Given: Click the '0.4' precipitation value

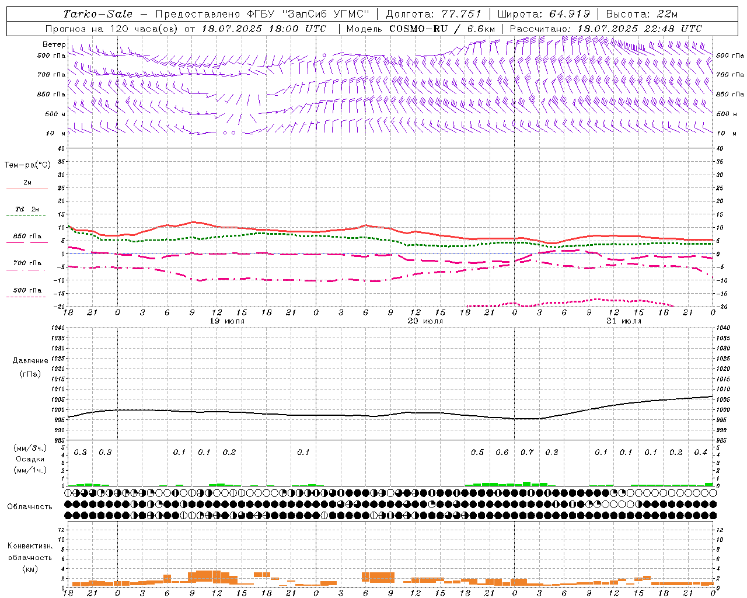Looking at the screenshot, I should [700, 452].
